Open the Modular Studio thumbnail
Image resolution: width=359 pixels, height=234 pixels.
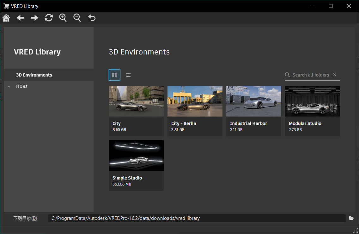tap(312, 101)
